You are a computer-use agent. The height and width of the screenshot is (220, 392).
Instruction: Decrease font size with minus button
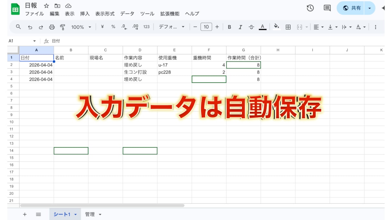(195, 27)
